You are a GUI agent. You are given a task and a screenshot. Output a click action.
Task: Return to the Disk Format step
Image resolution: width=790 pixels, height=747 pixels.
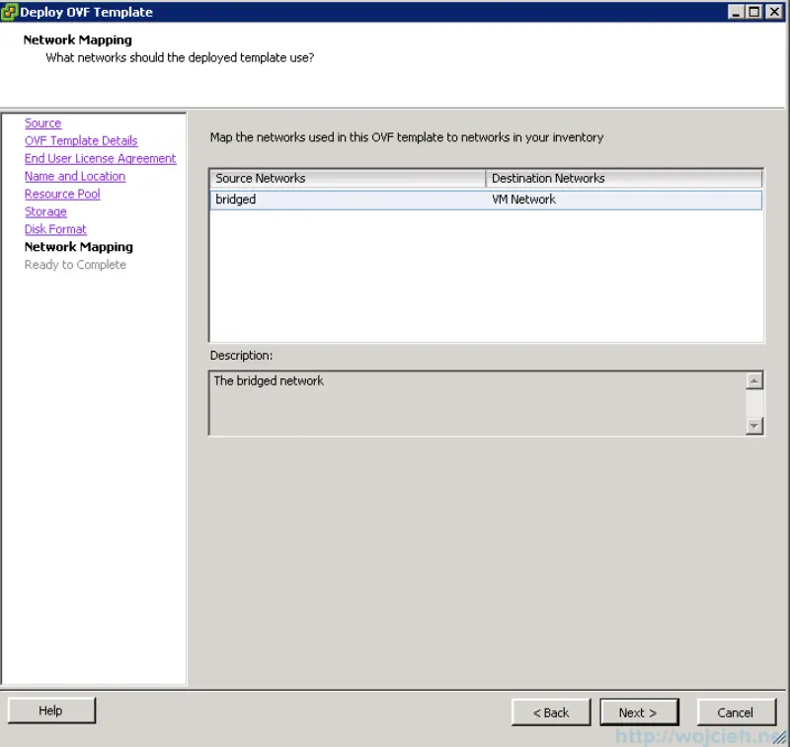click(x=55, y=229)
